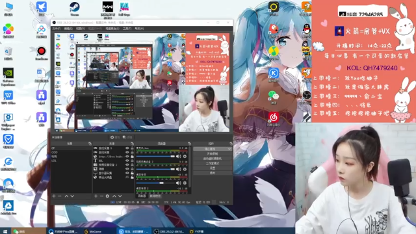Pop out the 混音器 mixer dock panel
The height and width of the screenshot is (234, 416).
(189, 144)
